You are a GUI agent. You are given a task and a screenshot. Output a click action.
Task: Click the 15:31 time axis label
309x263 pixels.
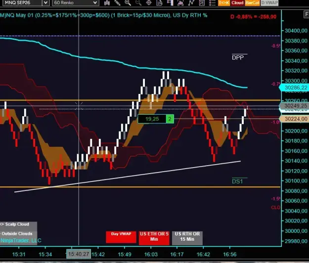pyautogui.click(x=19, y=254)
